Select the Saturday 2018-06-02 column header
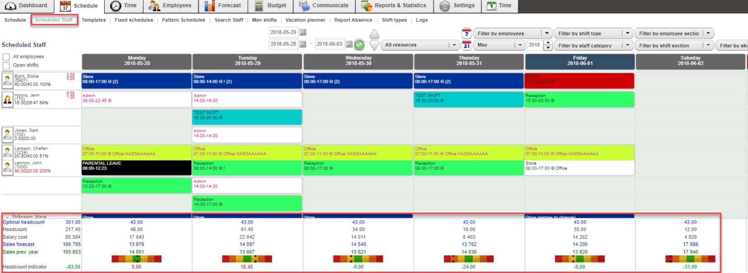Viewport: 748px width, 273px height. click(x=690, y=61)
